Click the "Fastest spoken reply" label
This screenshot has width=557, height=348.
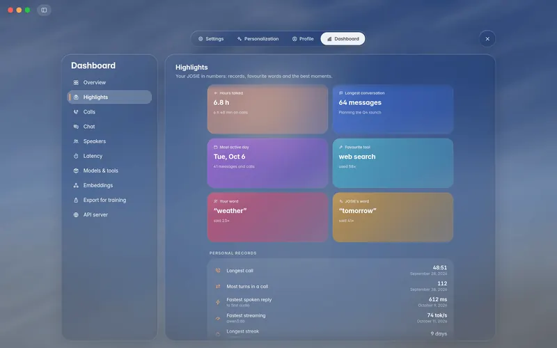tap(249, 299)
